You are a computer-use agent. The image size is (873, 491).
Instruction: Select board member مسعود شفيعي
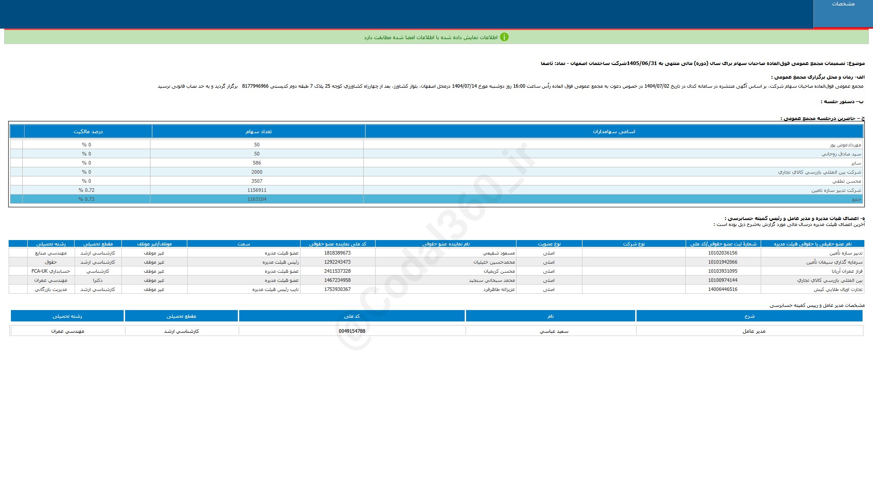coord(499,253)
